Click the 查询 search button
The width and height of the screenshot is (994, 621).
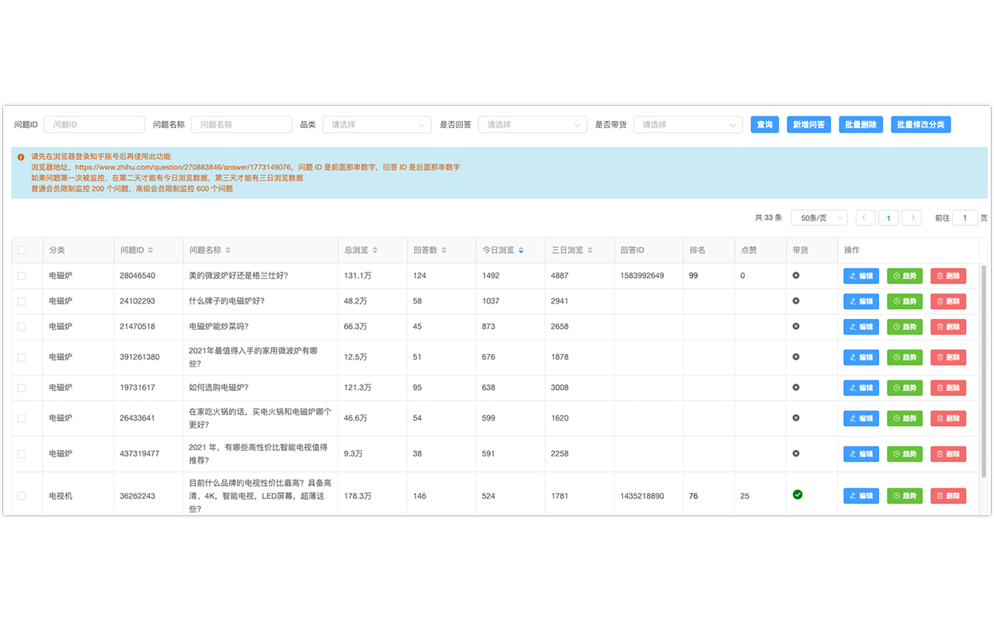tap(765, 124)
